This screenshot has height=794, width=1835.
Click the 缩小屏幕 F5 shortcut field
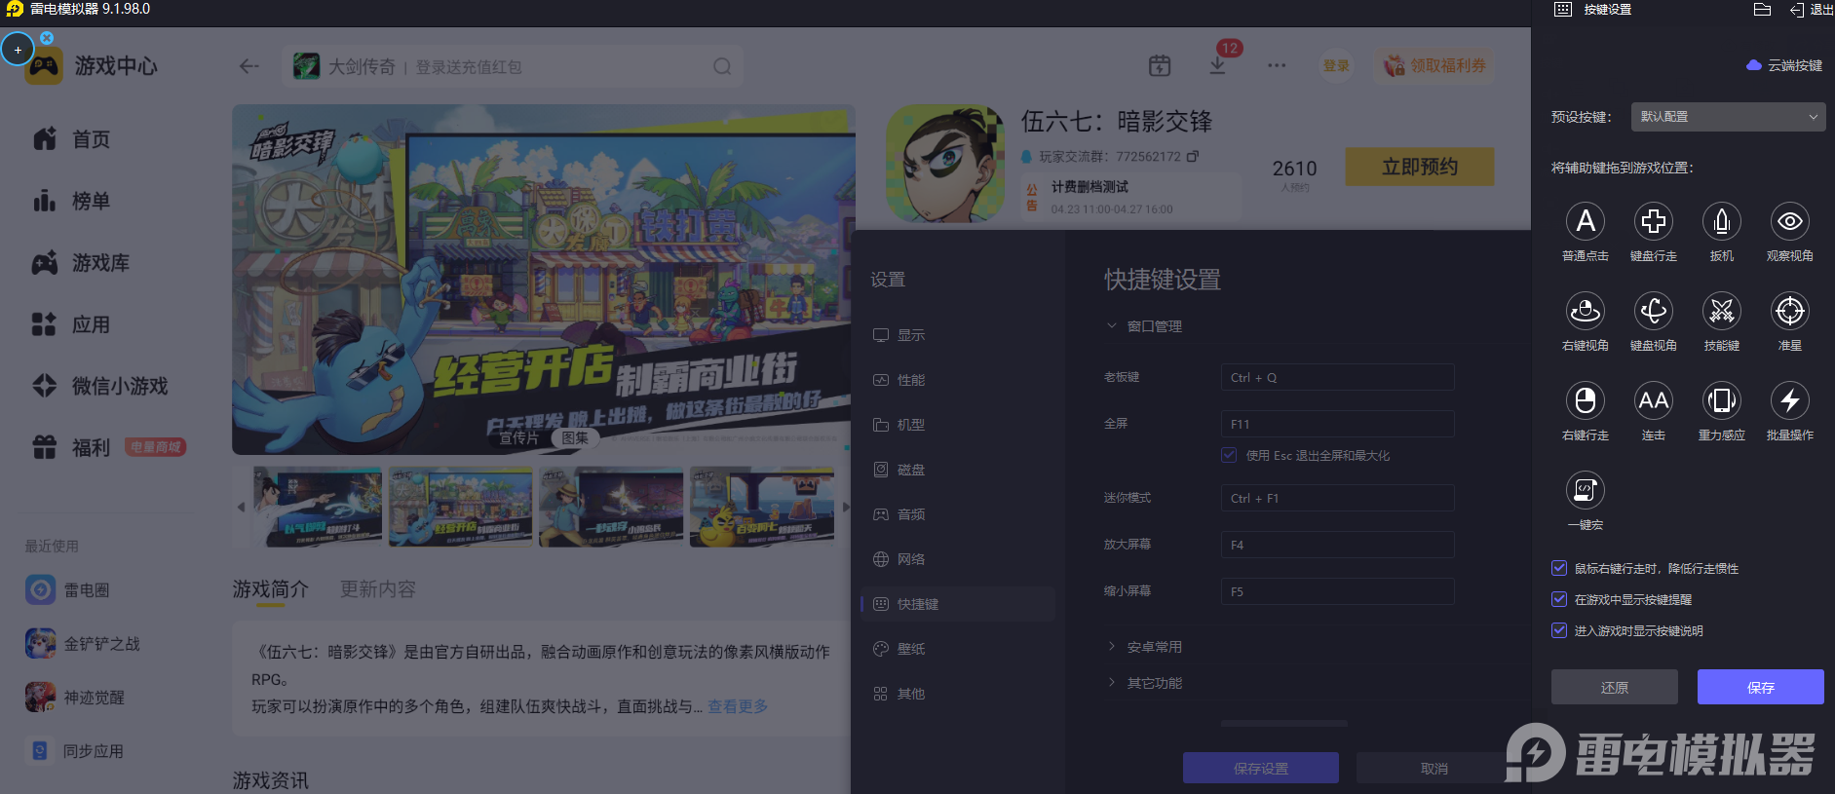click(x=1337, y=591)
